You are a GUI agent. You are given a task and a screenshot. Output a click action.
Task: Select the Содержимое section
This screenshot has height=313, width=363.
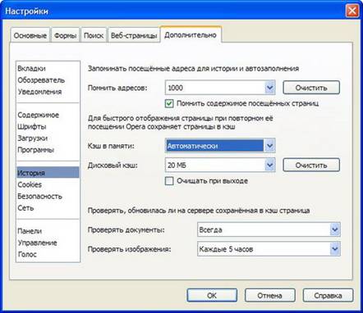click(38, 115)
